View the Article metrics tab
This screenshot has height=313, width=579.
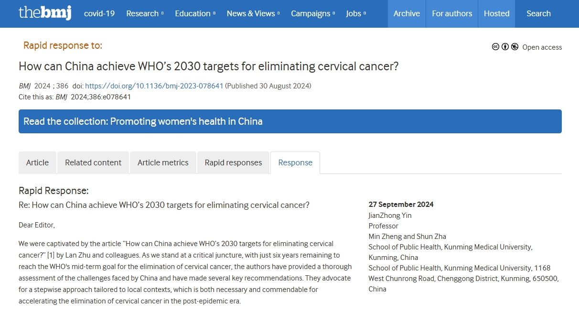tap(163, 162)
